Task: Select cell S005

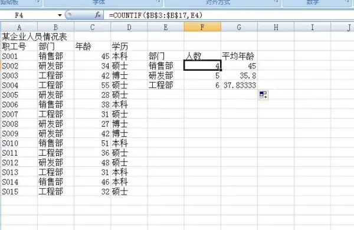Action: (x=19, y=95)
